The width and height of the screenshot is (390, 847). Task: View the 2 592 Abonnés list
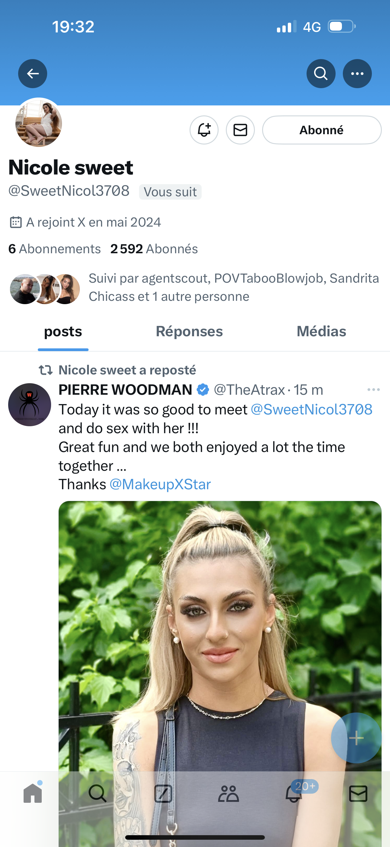point(154,249)
